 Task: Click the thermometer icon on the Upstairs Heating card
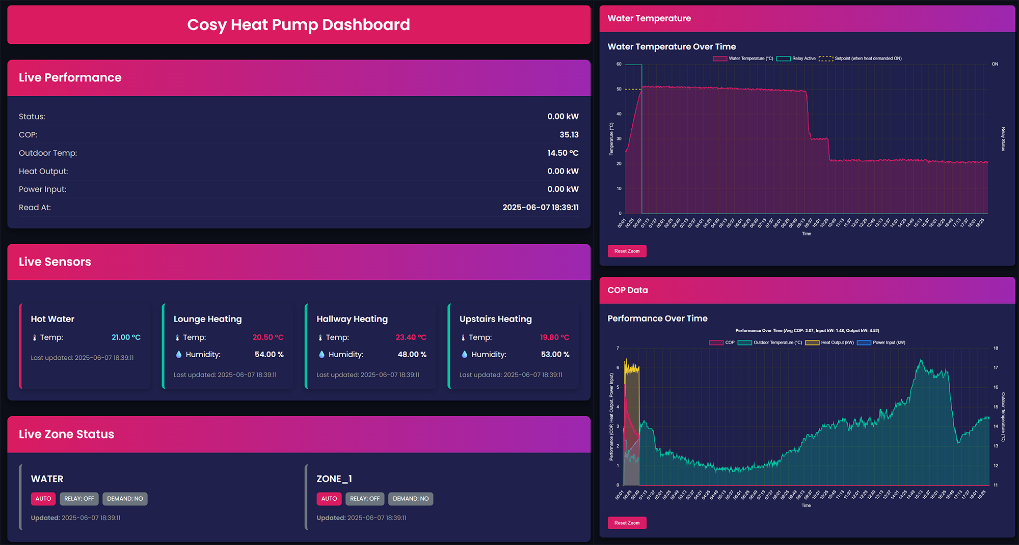point(463,337)
